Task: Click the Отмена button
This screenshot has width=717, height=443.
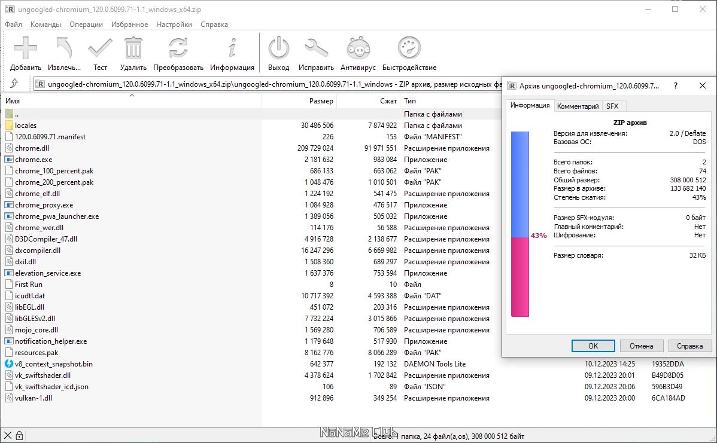Action: [x=641, y=346]
